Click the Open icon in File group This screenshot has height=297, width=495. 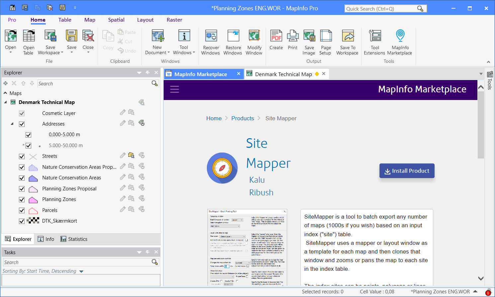click(11, 36)
